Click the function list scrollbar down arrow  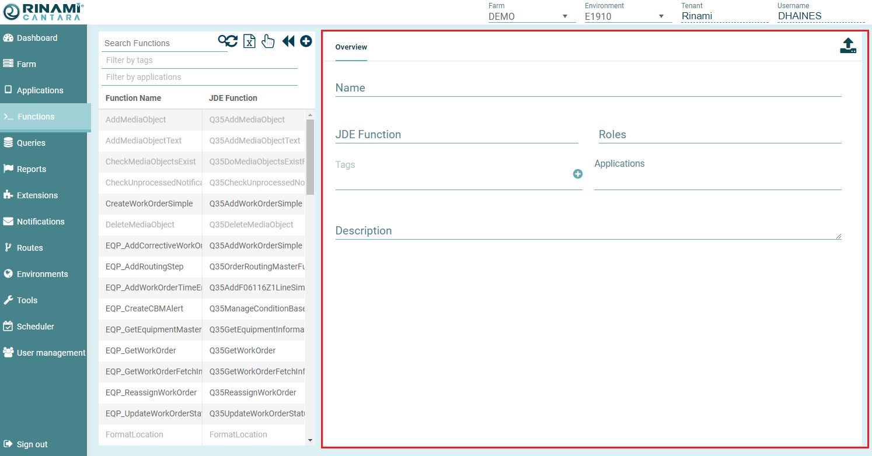310,440
